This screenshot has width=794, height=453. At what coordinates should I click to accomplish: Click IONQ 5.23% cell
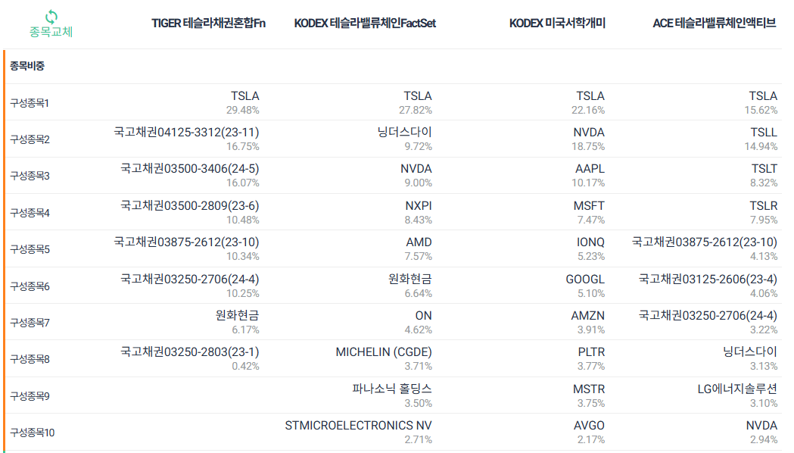click(x=590, y=248)
